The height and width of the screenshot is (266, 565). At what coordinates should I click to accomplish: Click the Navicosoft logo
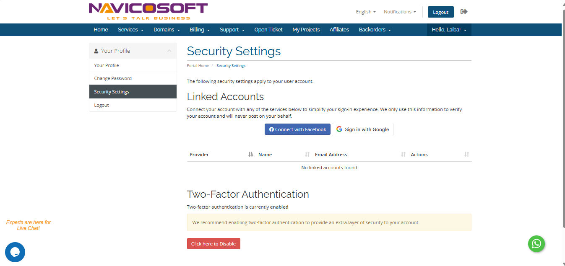tap(148, 11)
